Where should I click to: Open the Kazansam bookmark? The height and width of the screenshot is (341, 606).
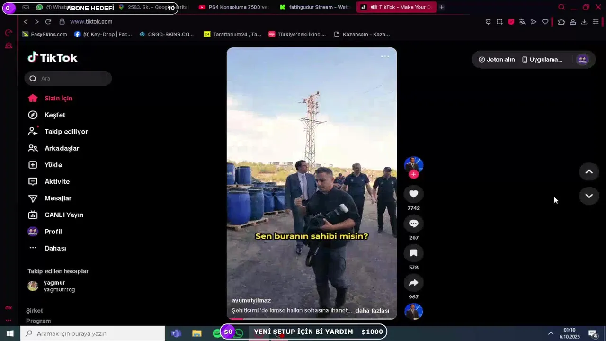(362, 34)
